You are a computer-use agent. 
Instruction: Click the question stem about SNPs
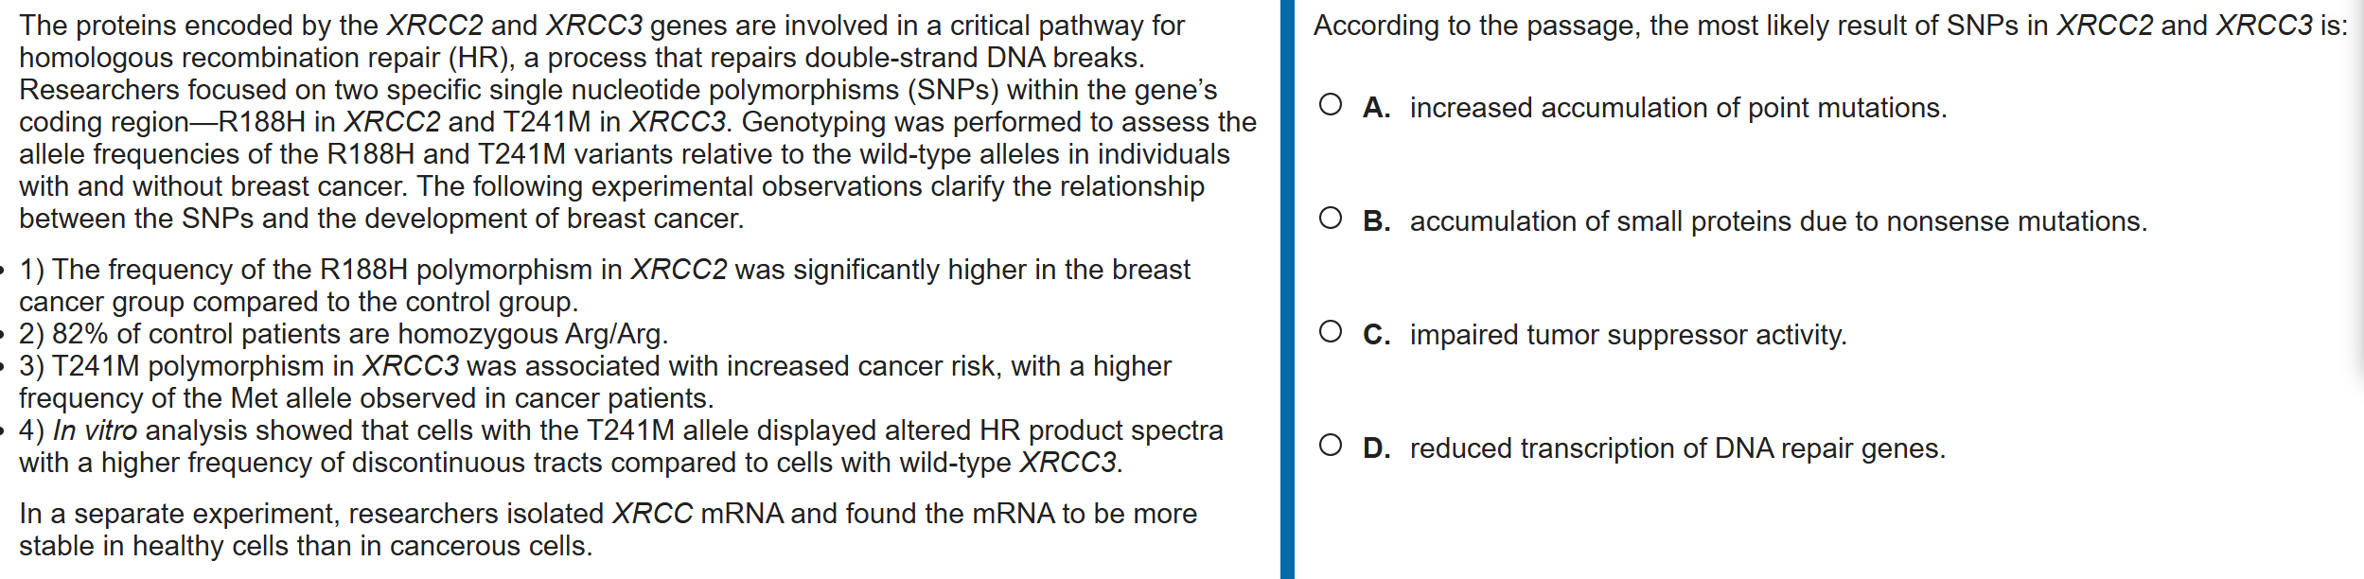pyautogui.click(x=1829, y=26)
